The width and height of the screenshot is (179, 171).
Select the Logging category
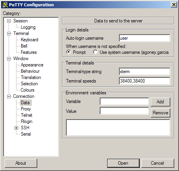28,27
